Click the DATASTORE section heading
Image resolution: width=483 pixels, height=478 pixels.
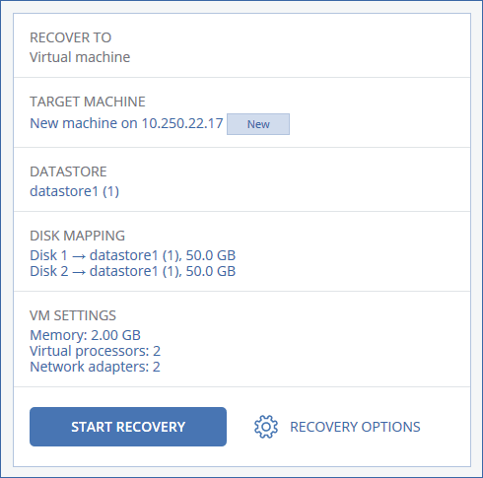pos(68,171)
